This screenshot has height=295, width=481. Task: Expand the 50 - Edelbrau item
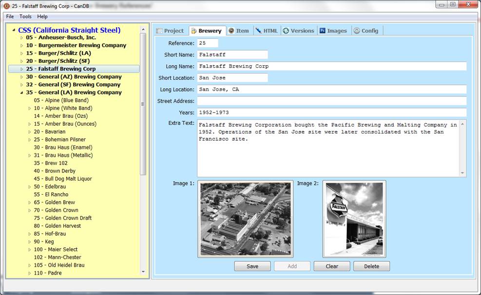[x=29, y=187]
